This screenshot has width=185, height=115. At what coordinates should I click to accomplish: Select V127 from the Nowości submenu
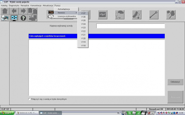(x=83, y=13)
